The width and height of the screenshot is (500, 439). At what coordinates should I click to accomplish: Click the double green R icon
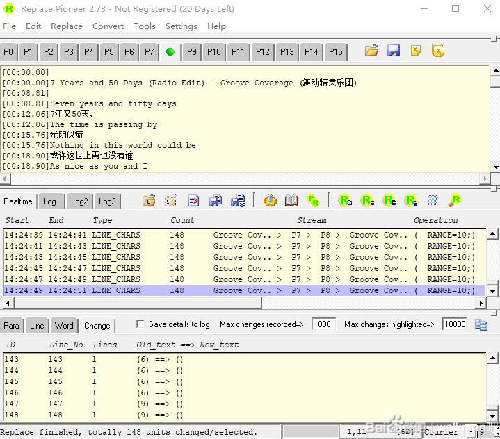313,200
